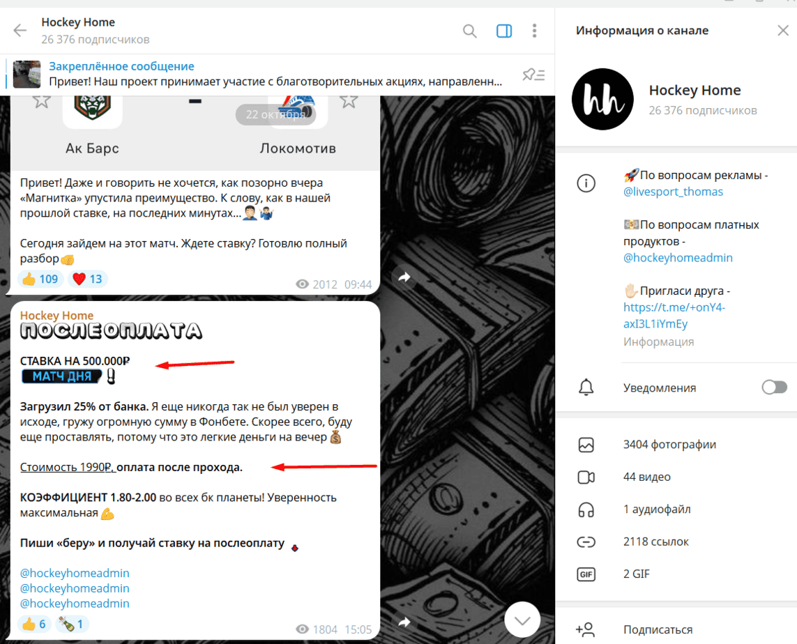Image resolution: width=797 pixels, height=644 pixels.
Task: Open the 44 videos shared media
Action: [646, 477]
